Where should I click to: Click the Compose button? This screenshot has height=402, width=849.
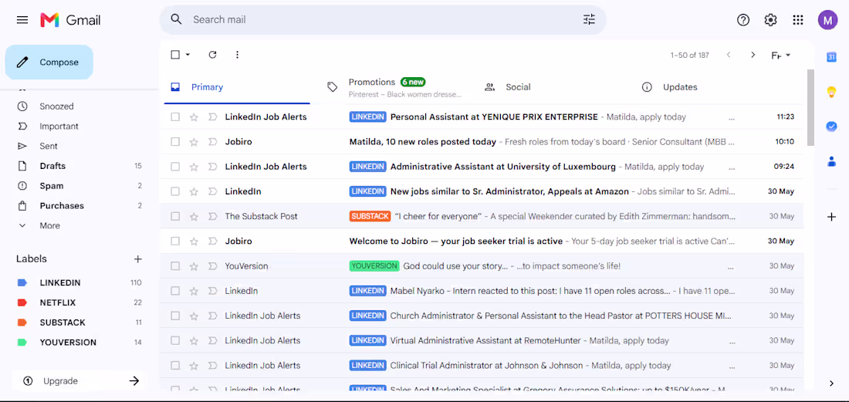[x=49, y=62]
